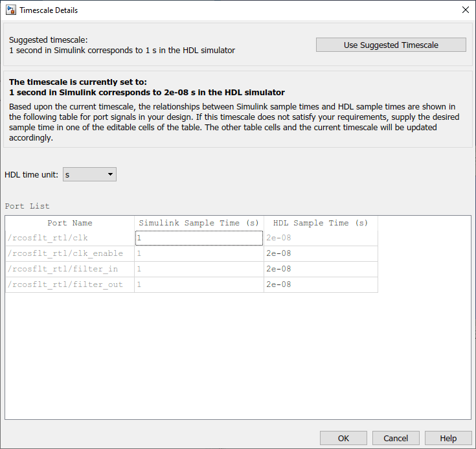This screenshot has width=476, height=449.
Task: Confirm the timescale with OK button
Action: (x=343, y=438)
